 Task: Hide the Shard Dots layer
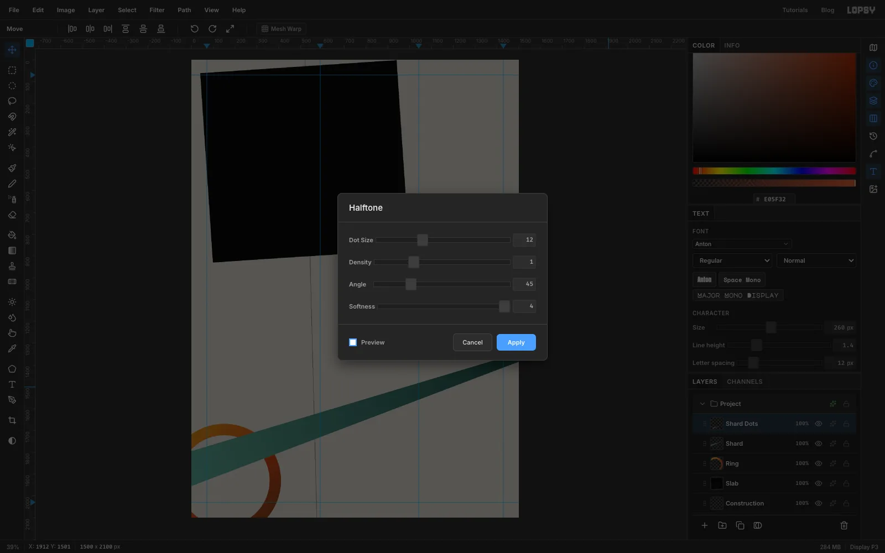click(x=819, y=424)
